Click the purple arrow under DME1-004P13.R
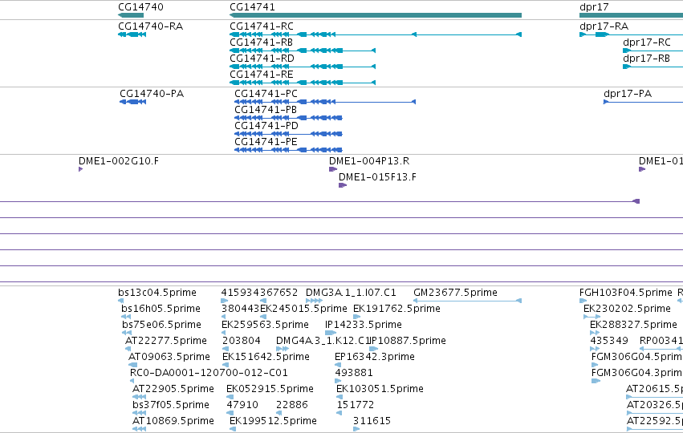This screenshot has width=683, height=433. pos(333,169)
